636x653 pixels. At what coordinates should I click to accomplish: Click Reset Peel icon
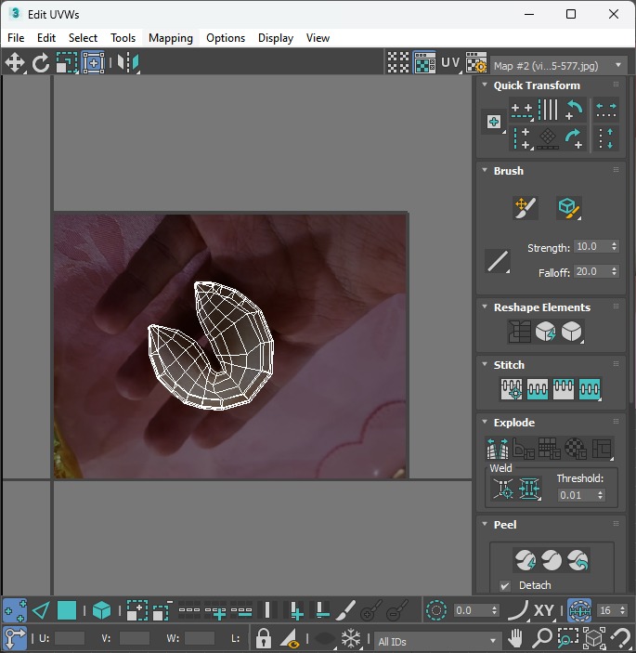click(x=578, y=560)
